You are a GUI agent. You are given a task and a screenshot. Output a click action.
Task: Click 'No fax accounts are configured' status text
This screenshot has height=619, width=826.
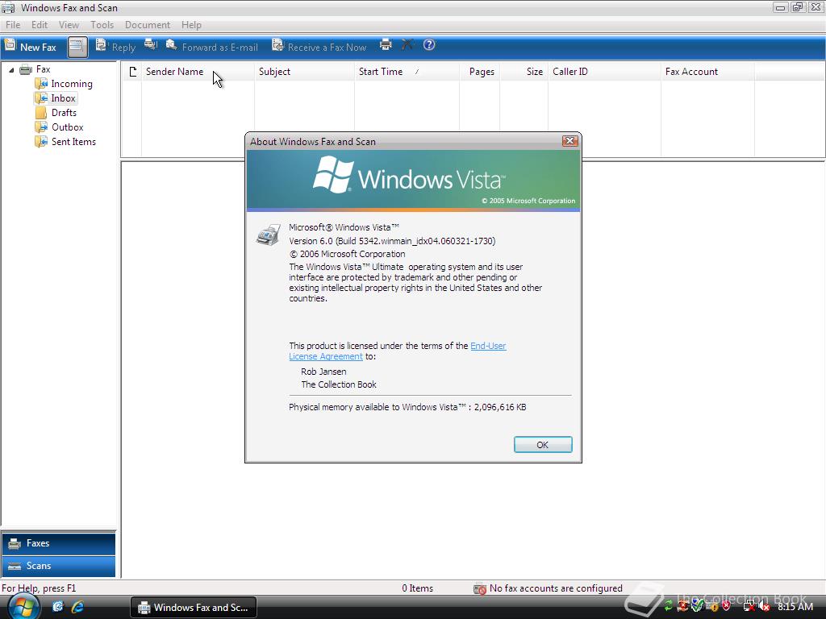point(556,588)
